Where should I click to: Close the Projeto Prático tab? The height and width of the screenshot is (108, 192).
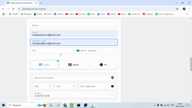click(x=36, y=3)
